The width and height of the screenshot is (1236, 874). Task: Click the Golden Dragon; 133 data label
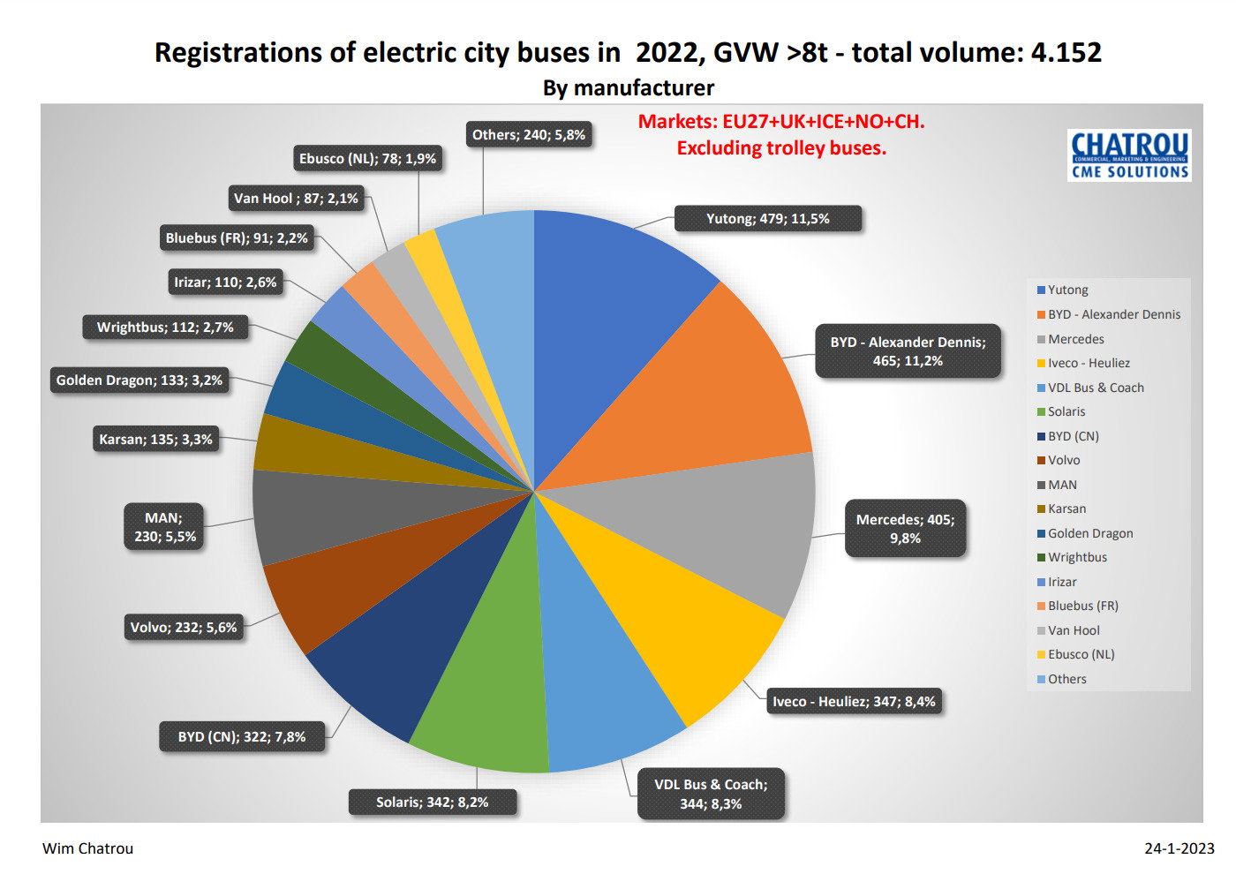[139, 380]
